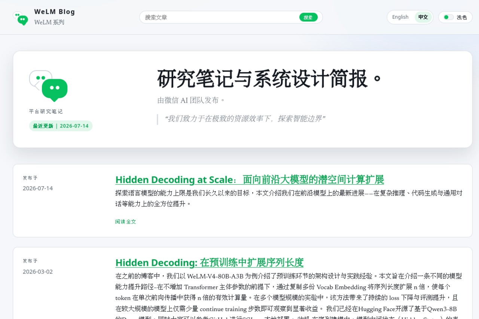Image resolution: width=479 pixels, height=319 pixels.
Task: Click the WeLM chat-bubble logo in header
Action: pyautogui.click(x=20, y=18)
